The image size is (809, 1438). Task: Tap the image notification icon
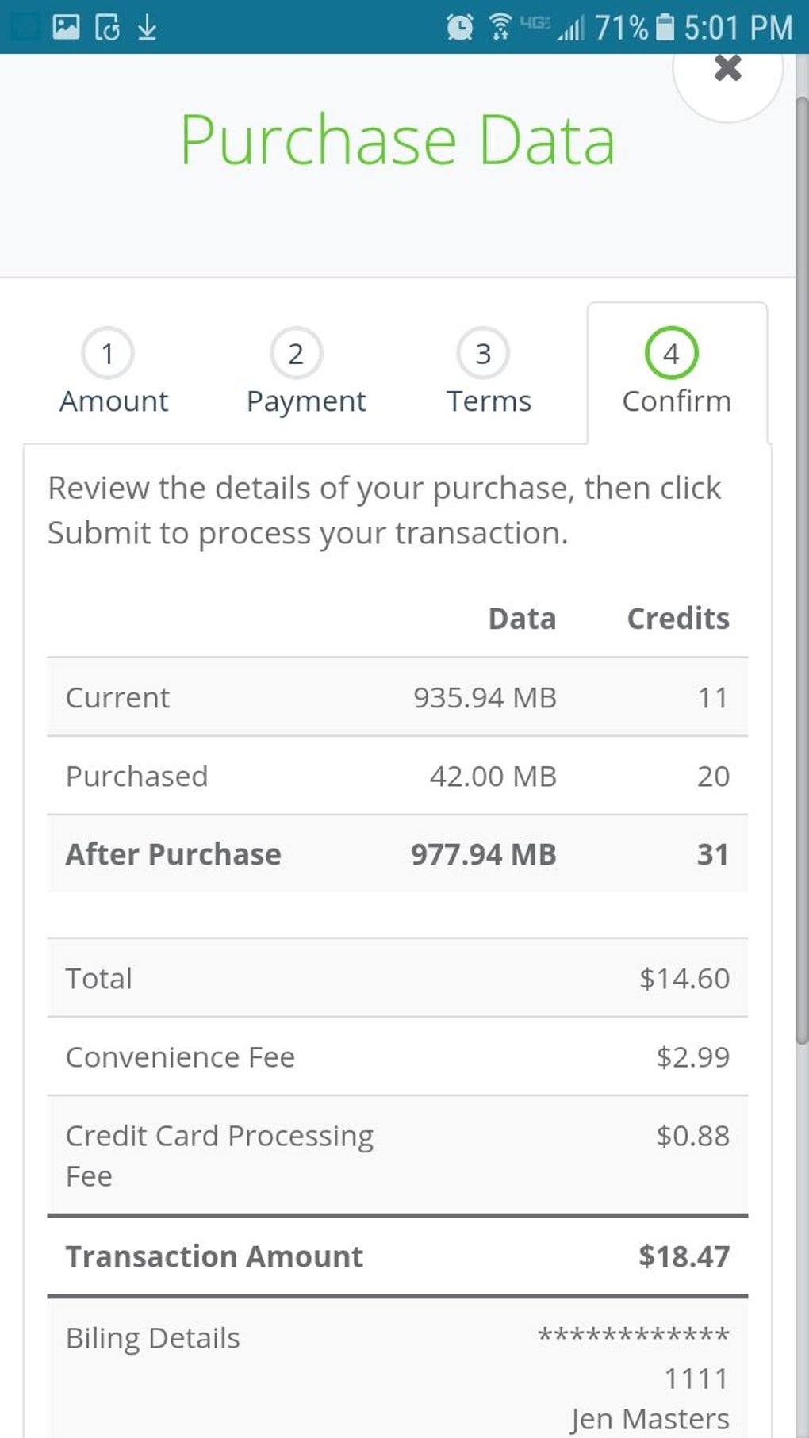(x=66, y=27)
